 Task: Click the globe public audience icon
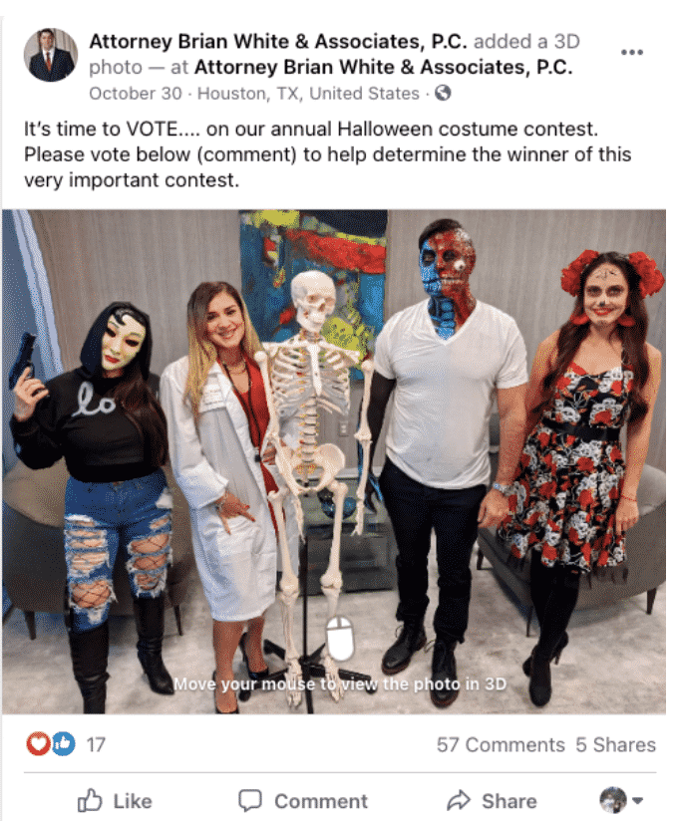coord(443,94)
